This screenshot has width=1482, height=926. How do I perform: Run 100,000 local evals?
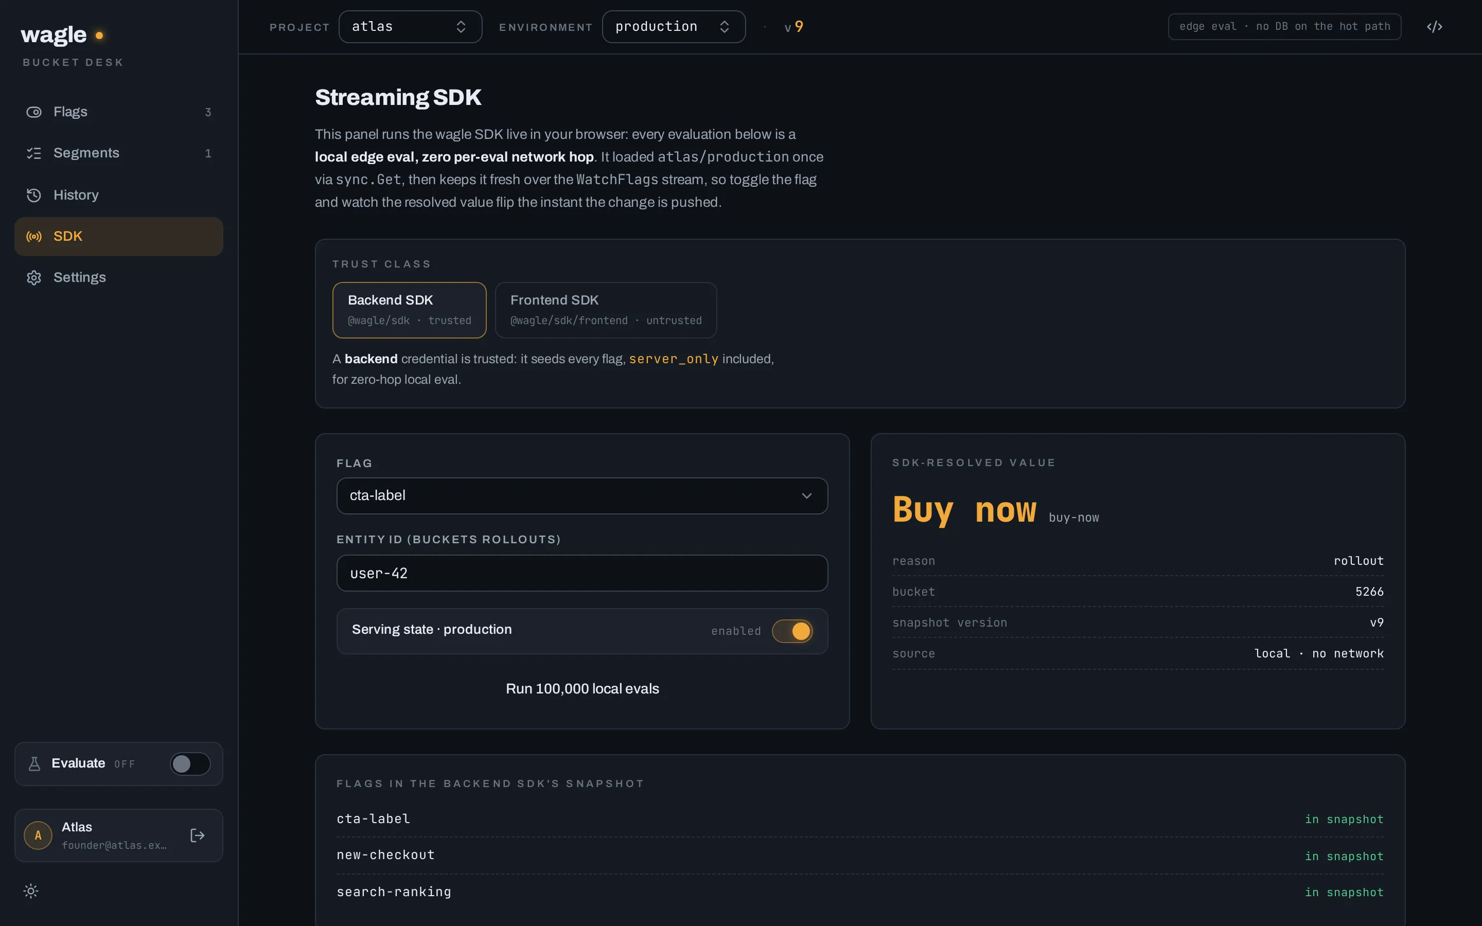click(582, 688)
